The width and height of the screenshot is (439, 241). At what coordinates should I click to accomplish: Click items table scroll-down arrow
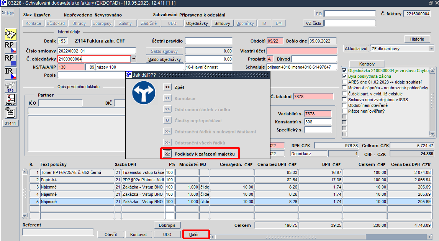tap(25, 216)
